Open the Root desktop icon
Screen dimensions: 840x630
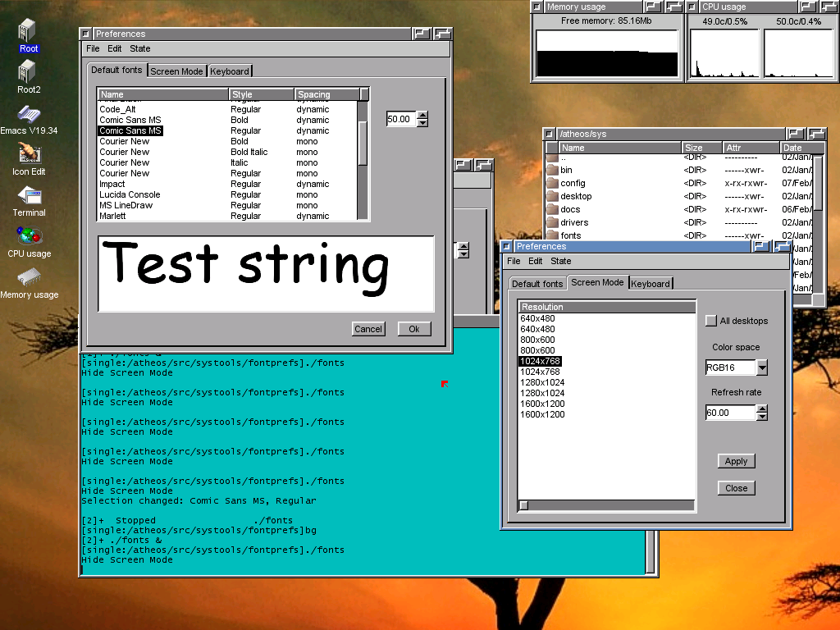point(28,29)
